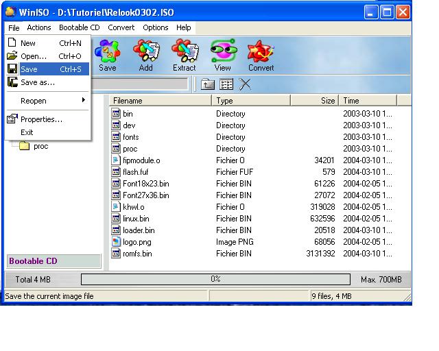Click the delete X icon

[245, 84]
